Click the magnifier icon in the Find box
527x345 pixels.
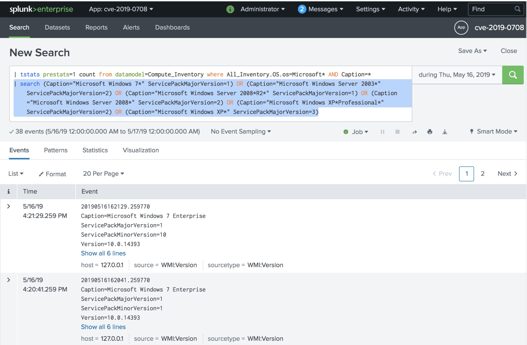tap(518, 9)
